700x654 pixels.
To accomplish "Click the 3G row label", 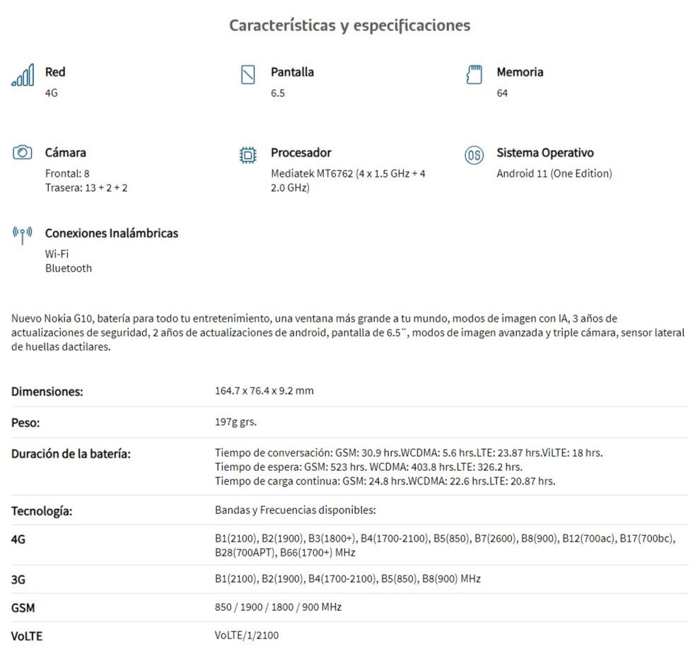I will [x=18, y=580].
